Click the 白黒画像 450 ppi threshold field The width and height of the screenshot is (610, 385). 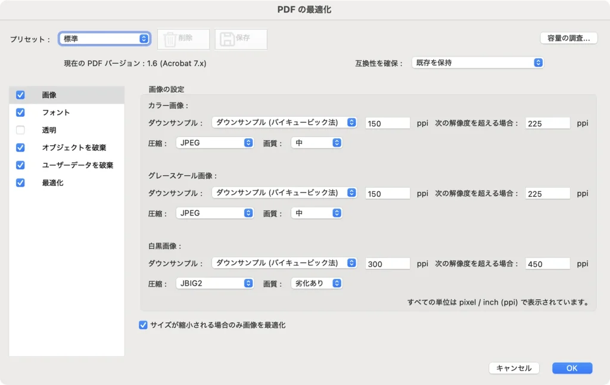[x=548, y=264]
